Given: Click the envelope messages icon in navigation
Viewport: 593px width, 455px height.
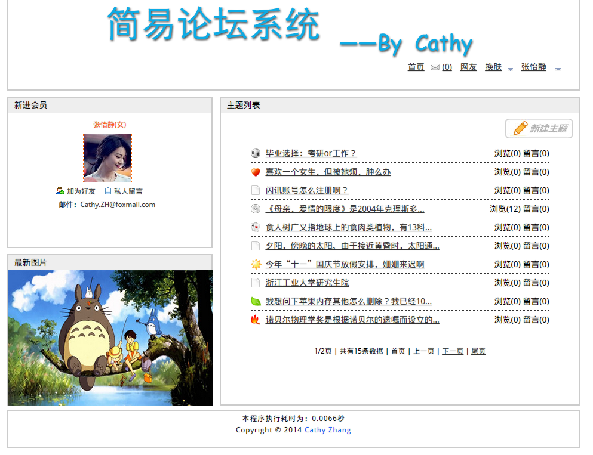Looking at the screenshot, I should click(x=435, y=67).
